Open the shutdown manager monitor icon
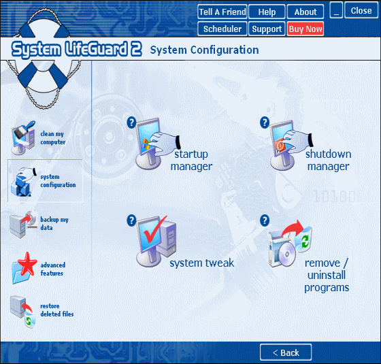The image size is (381, 364). pyautogui.click(x=291, y=145)
